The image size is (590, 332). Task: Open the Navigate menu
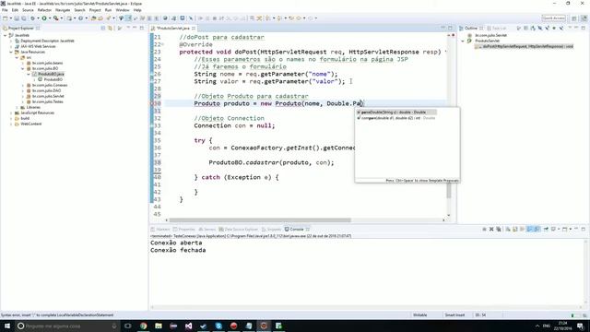coord(63,10)
